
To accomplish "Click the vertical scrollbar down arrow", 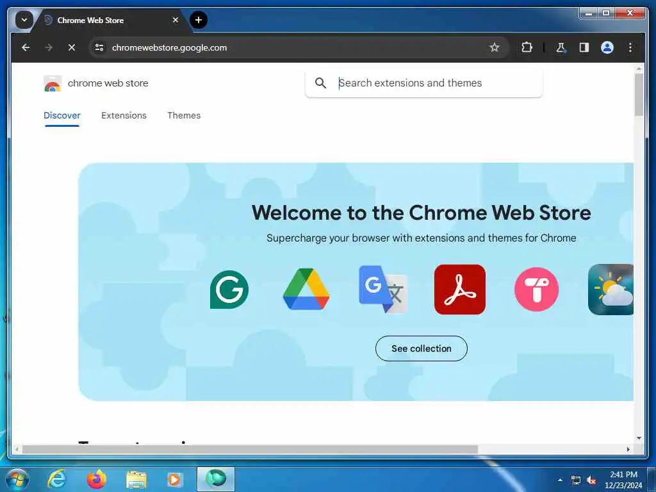I will point(639,438).
